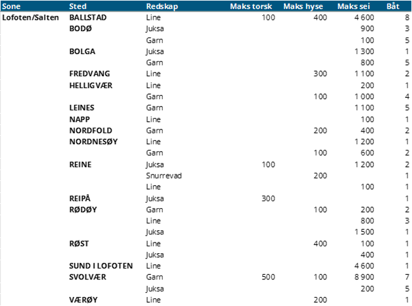Select the Snurrevad gear cell

[x=164, y=176]
